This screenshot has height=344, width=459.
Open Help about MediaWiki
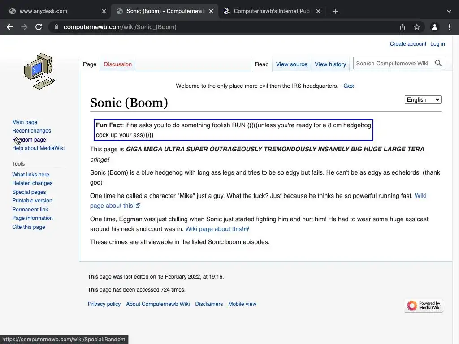tap(38, 148)
